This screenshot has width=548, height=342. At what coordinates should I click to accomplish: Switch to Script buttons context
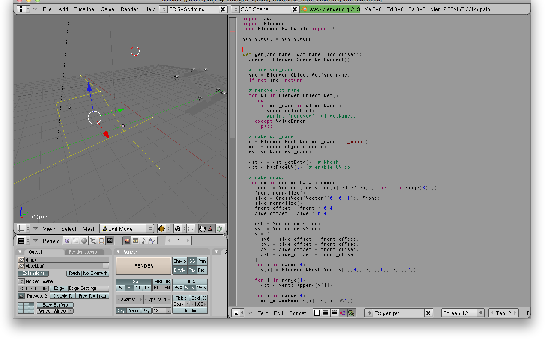[75, 241]
